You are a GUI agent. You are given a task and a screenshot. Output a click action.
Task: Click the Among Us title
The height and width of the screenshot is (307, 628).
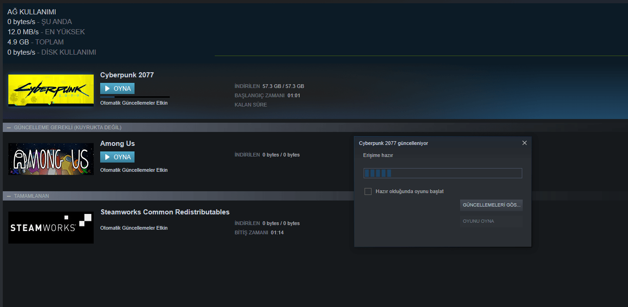click(x=117, y=144)
